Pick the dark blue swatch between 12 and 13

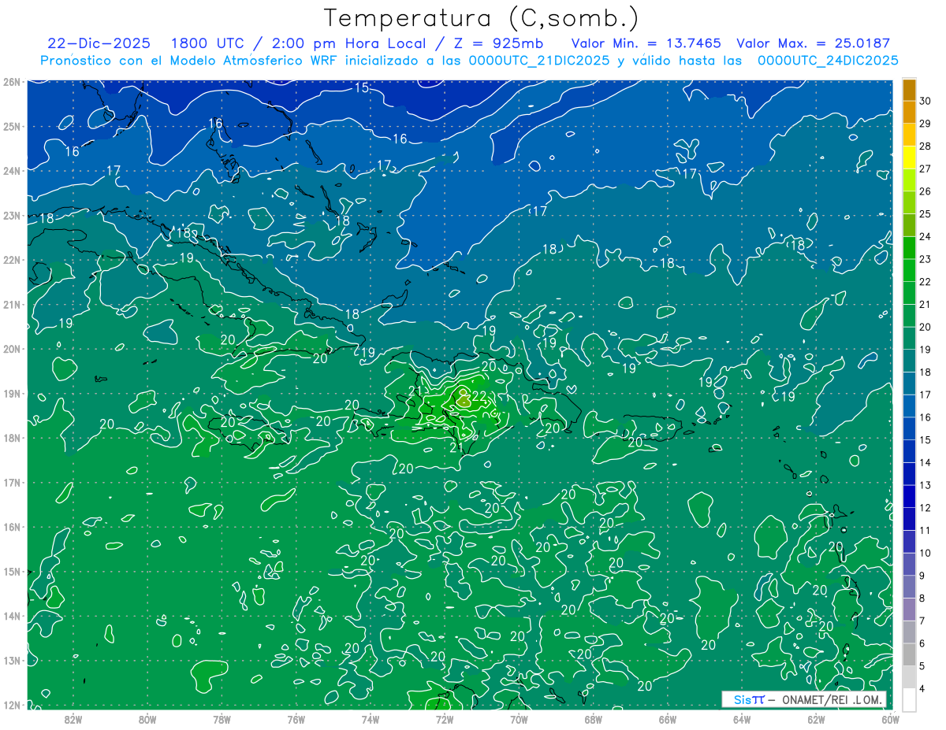pyautogui.click(x=909, y=497)
